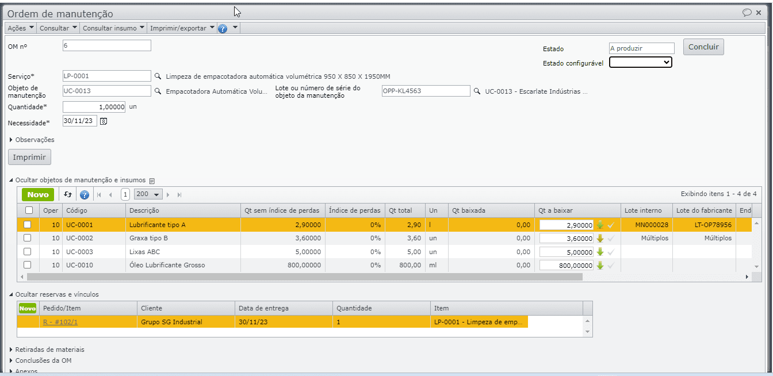This screenshot has width=773, height=376.
Task: Click the Data de entrega column header
Action: [284, 308]
